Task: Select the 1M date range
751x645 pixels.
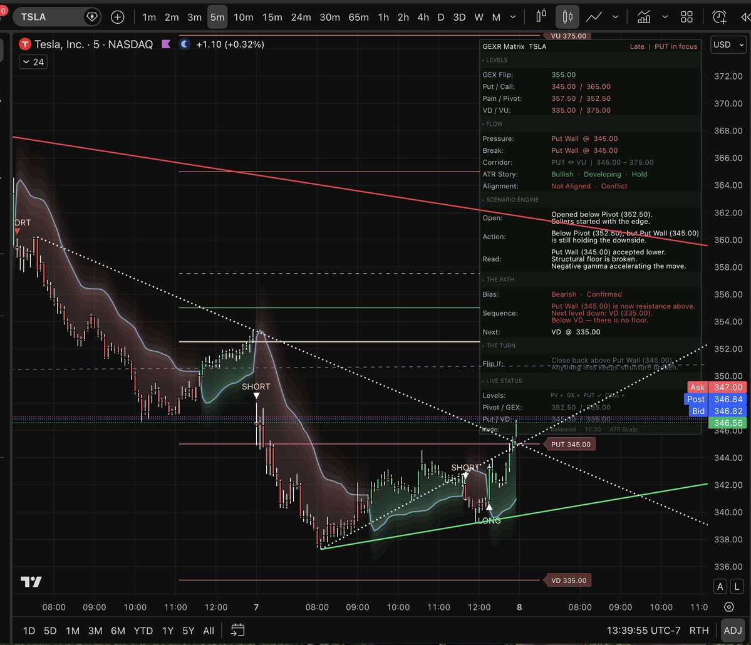Action: click(73, 631)
